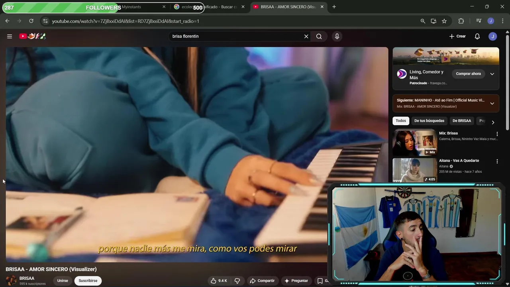Screen dimensions: 510x287
Task: Run the search with the magnifier button
Action: (x=319, y=36)
